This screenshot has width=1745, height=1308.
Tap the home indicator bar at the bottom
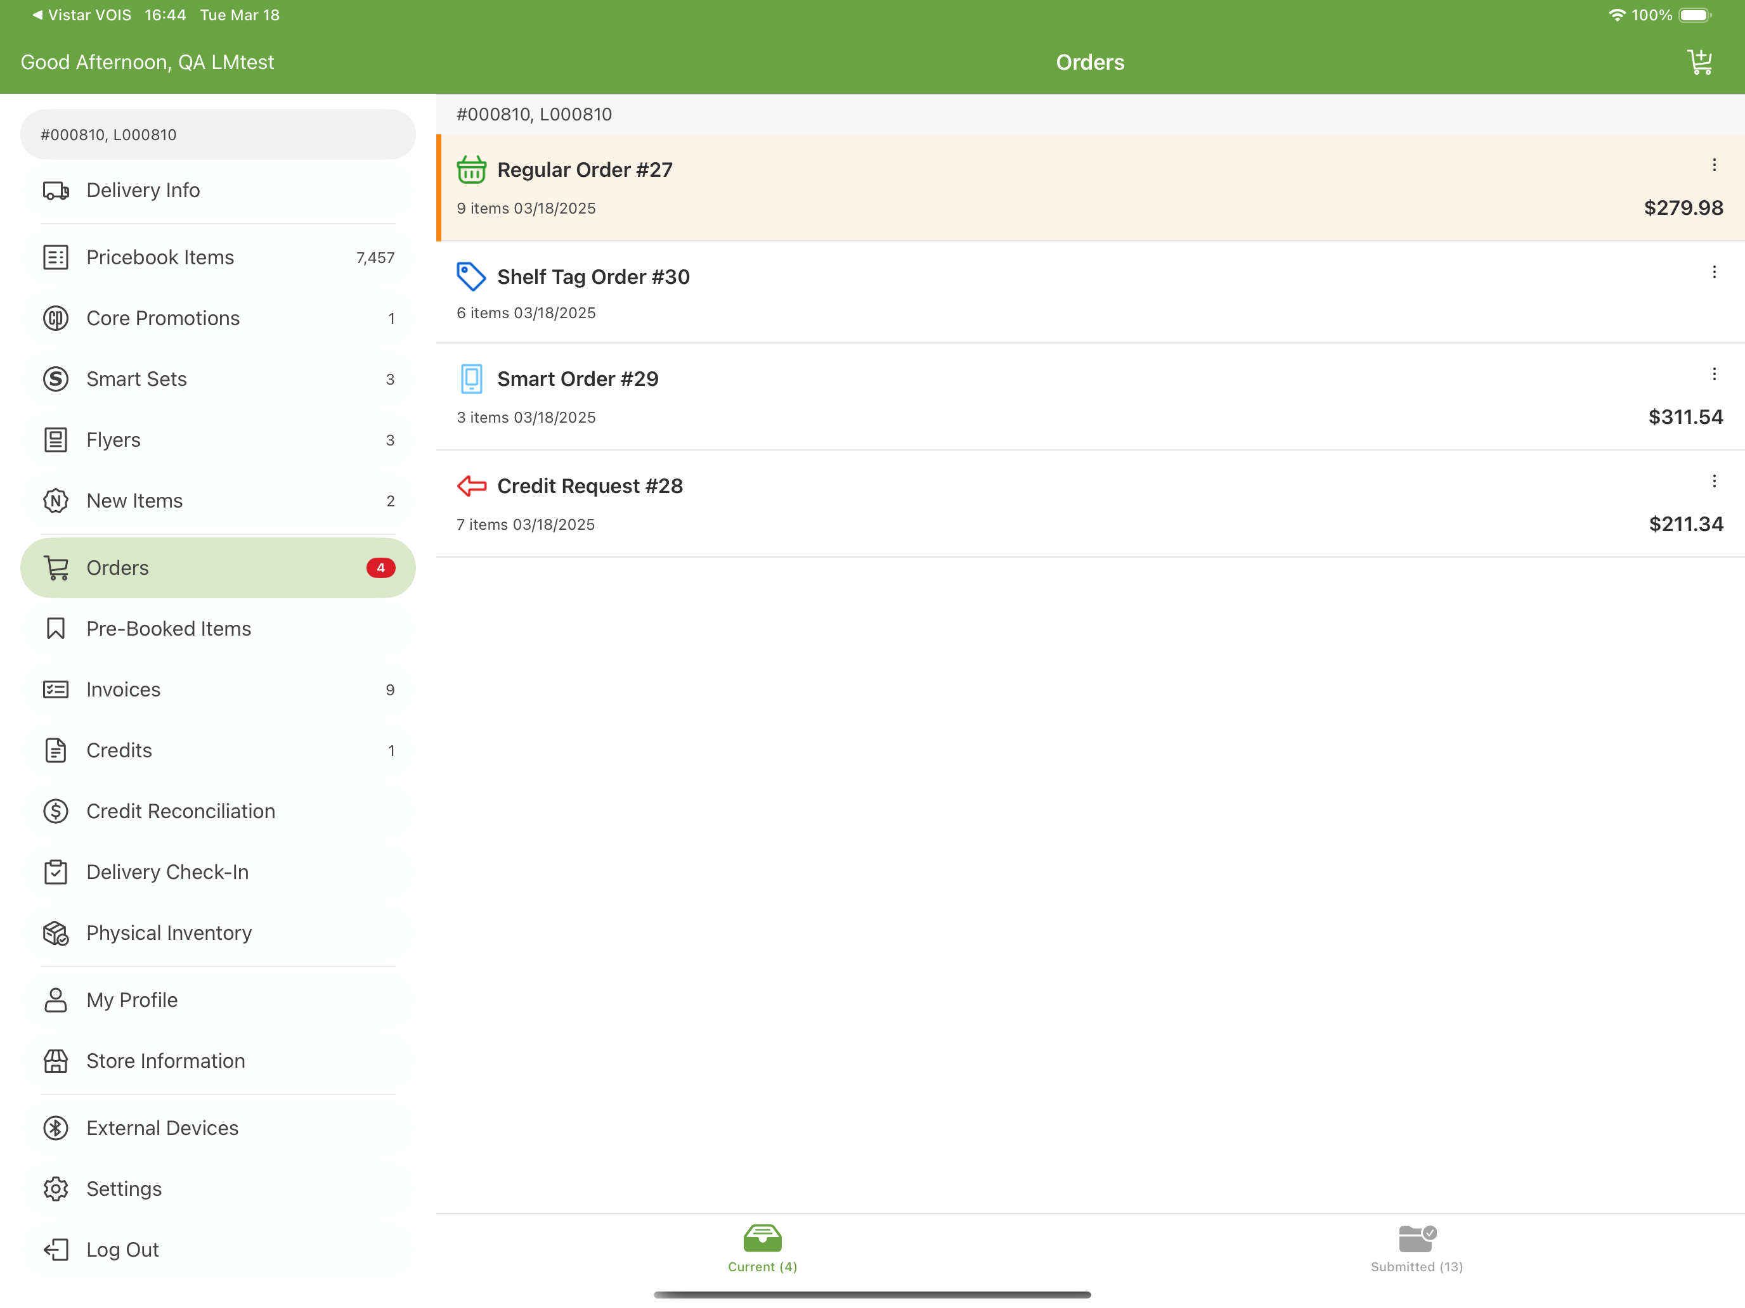tap(873, 1294)
